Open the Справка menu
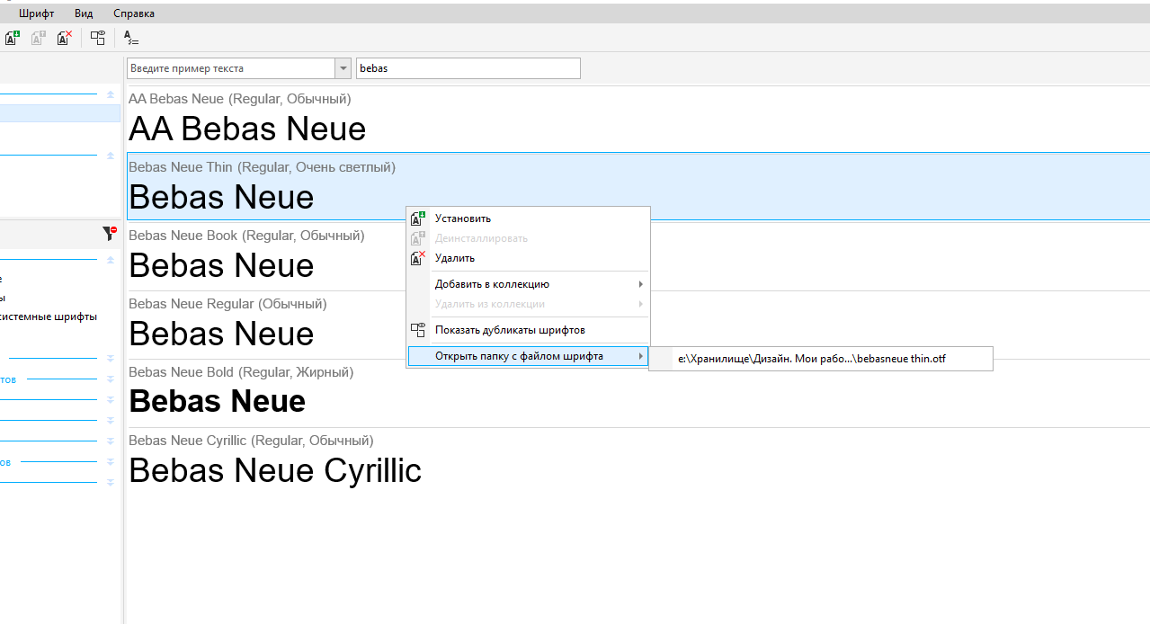The width and height of the screenshot is (1150, 624). pyautogui.click(x=134, y=13)
